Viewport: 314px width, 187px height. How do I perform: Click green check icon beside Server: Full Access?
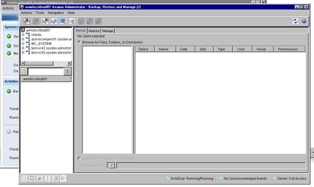[x=274, y=178]
